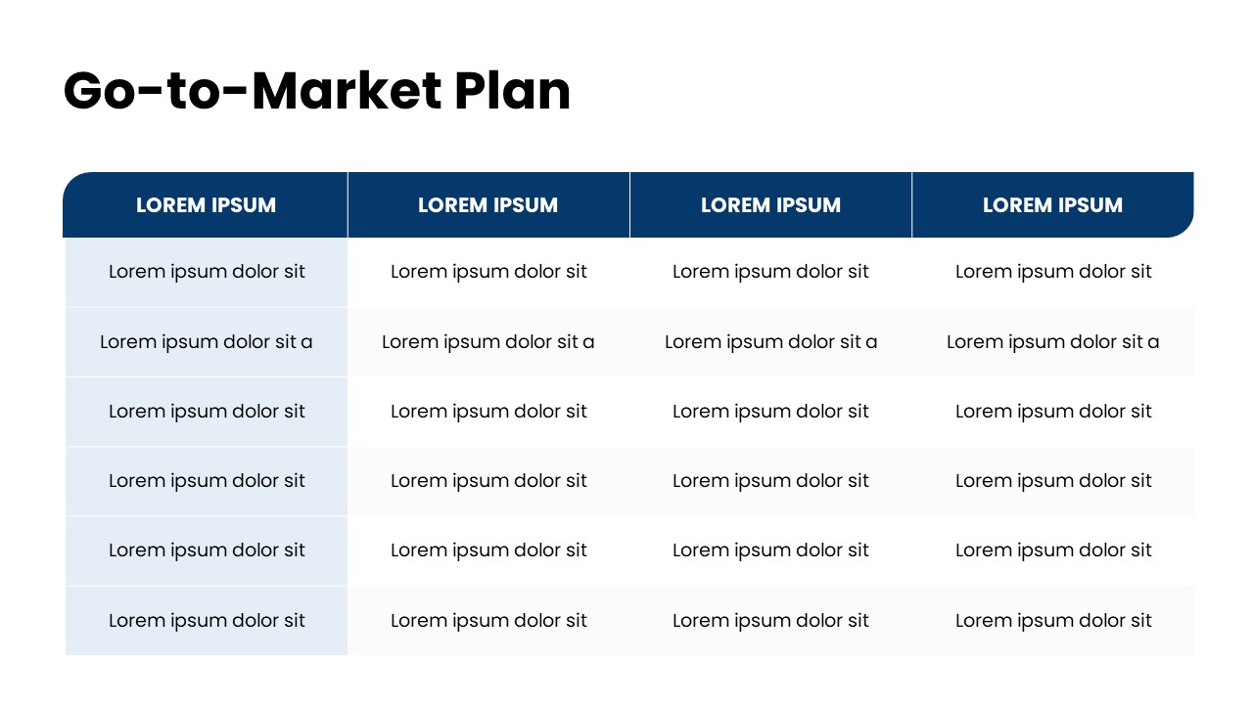
Task: Click the fourth column's LOREM IPSUM header
Action: 1052,205
